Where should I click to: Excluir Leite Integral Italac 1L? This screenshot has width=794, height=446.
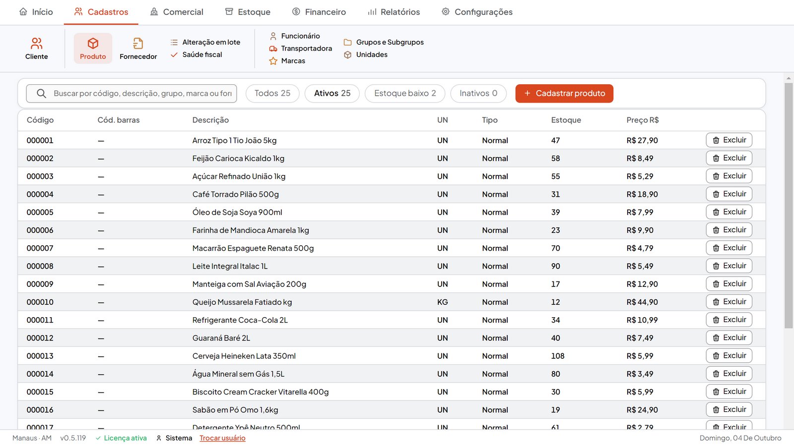click(x=729, y=266)
